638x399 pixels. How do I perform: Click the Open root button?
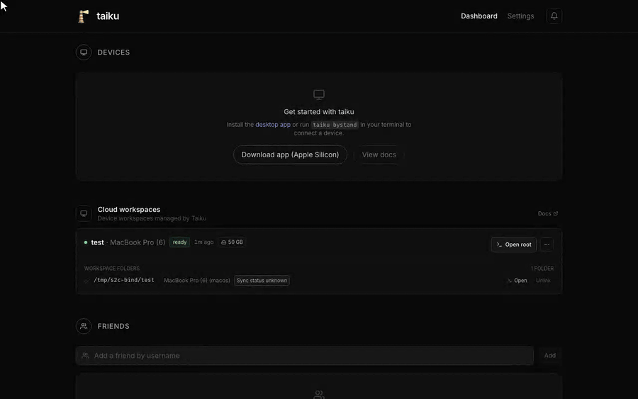pyautogui.click(x=513, y=245)
